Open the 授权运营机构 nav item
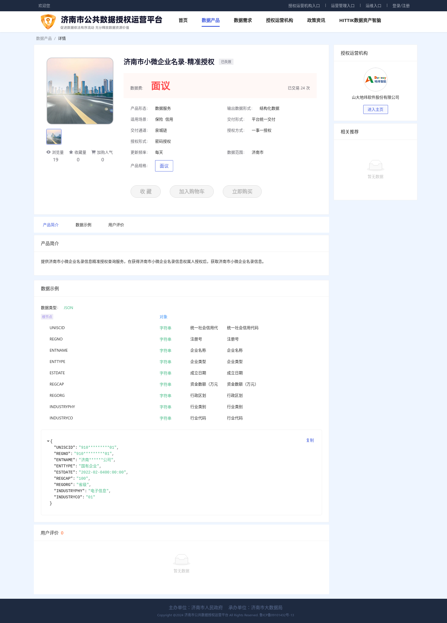Image resolution: width=447 pixels, height=623 pixels. (x=279, y=20)
